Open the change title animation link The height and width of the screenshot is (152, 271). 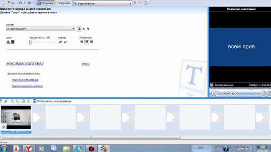point(27,86)
